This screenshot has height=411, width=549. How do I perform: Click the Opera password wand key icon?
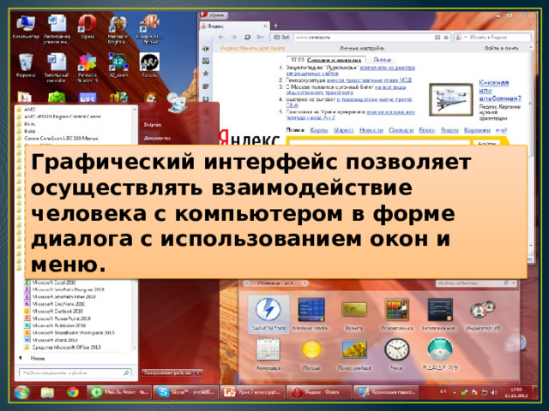pyautogui.click(x=260, y=37)
